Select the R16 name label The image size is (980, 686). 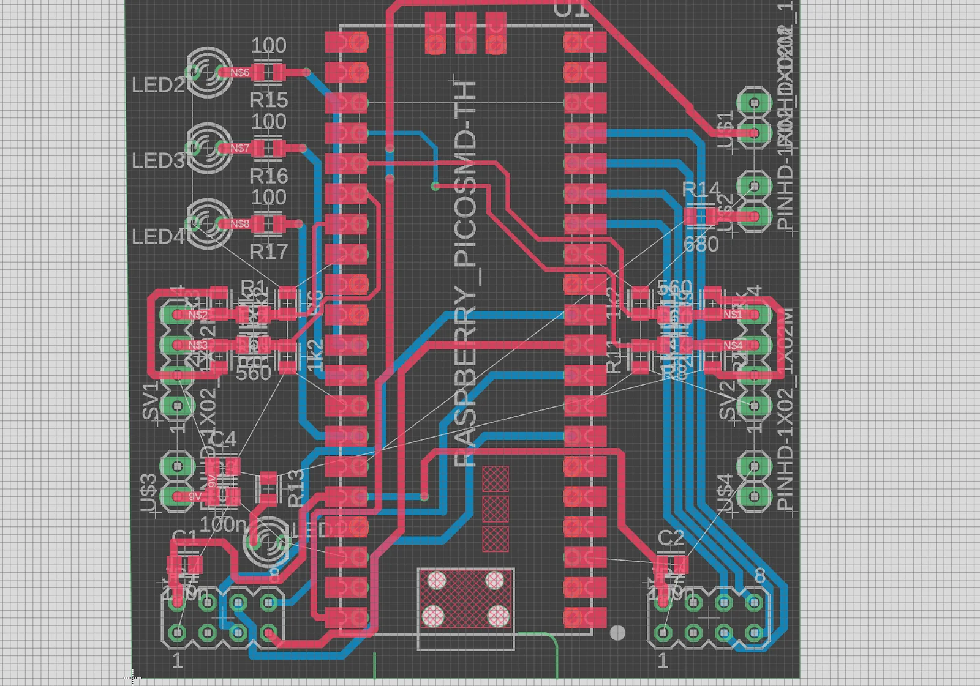point(268,176)
